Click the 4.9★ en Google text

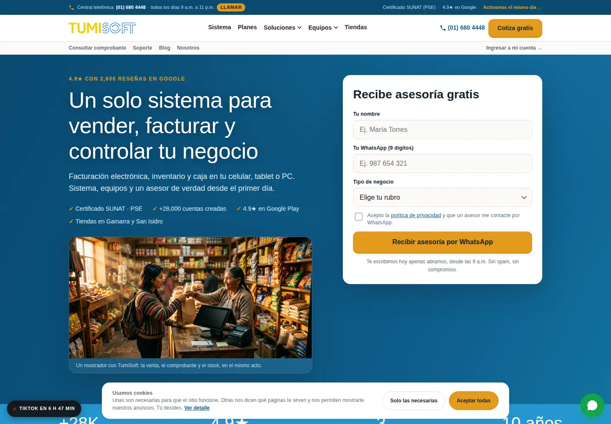click(x=459, y=7)
